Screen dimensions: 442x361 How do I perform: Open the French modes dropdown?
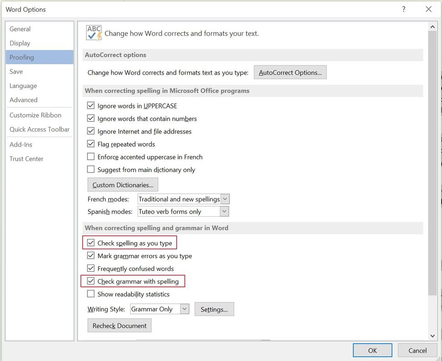tap(225, 198)
